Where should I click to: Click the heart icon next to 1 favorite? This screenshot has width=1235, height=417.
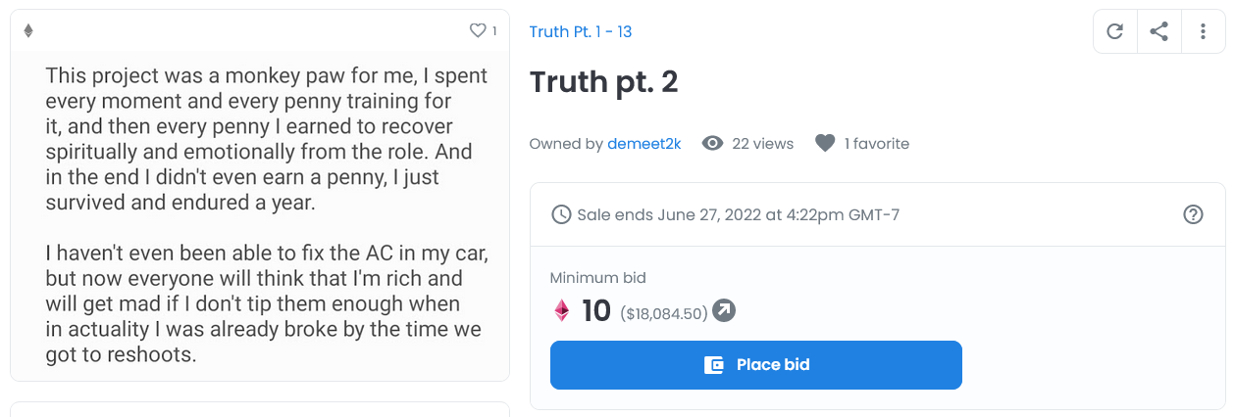(825, 144)
